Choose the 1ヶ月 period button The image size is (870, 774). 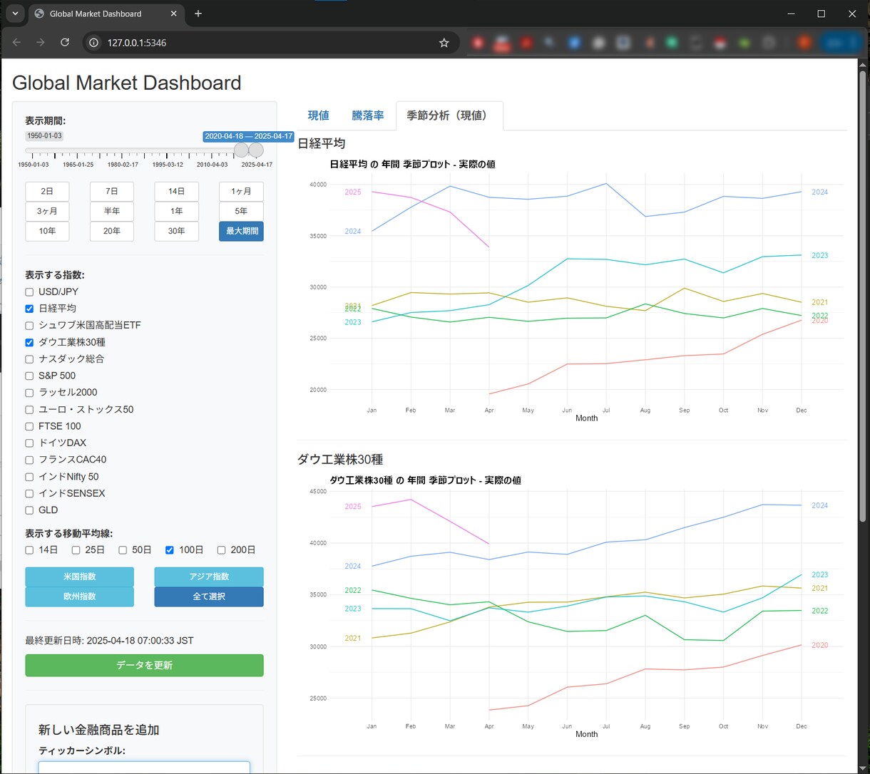[241, 192]
